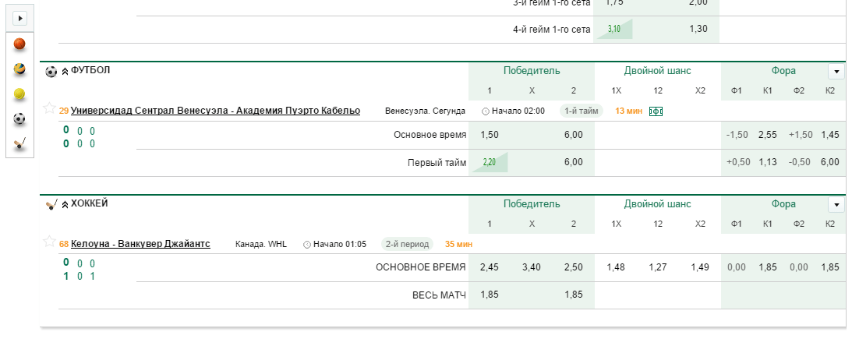The height and width of the screenshot is (339, 852).
Task: Select the tennis ball icon in the sidebar
Action: [x=19, y=94]
